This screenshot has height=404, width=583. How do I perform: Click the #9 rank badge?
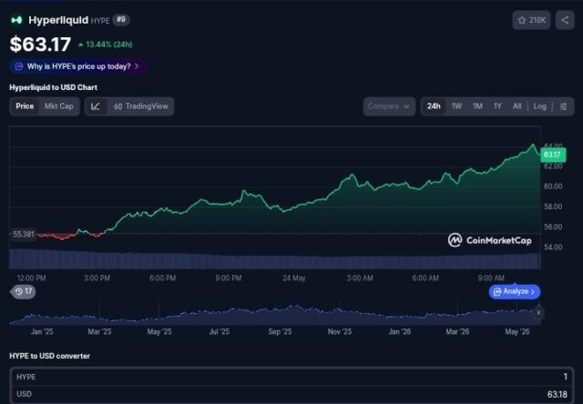coord(121,20)
